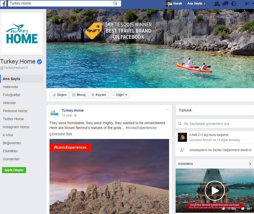Click the 10 saat timestamp

click(x=67, y=115)
